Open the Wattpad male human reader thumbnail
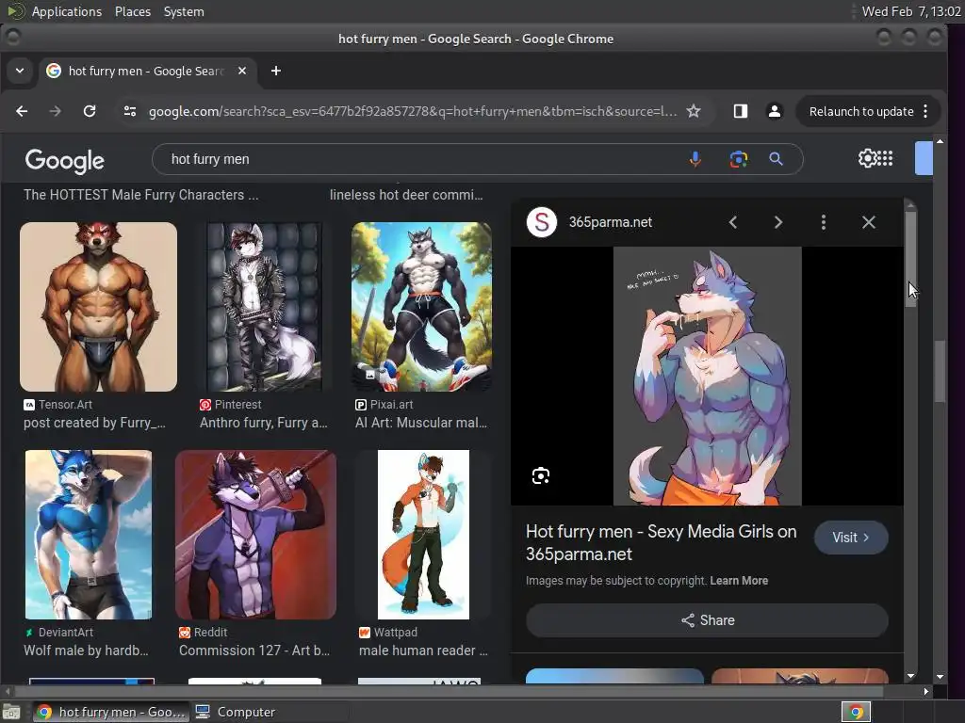The width and height of the screenshot is (965, 723). click(x=423, y=535)
